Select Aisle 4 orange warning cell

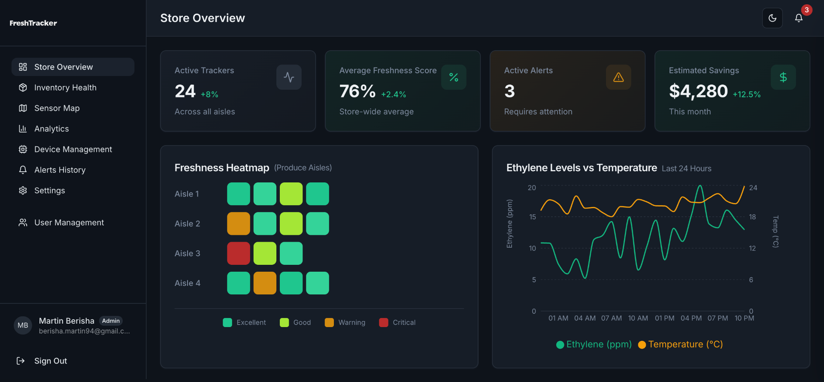pyautogui.click(x=265, y=283)
